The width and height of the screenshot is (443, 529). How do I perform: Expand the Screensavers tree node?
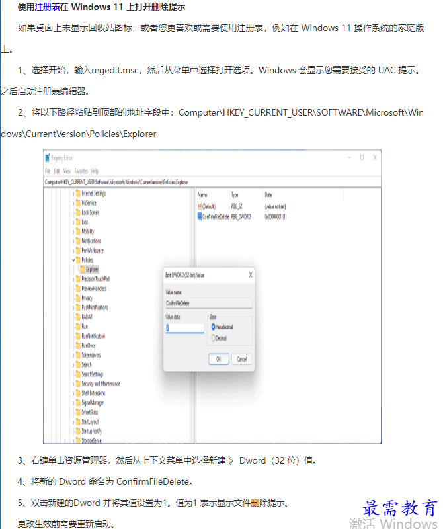[73, 355]
